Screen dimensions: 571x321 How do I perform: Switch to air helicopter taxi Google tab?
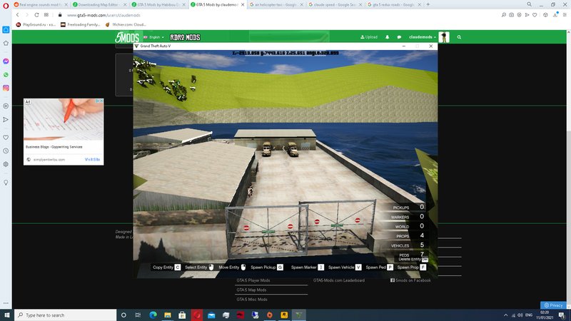pyautogui.click(x=276, y=5)
